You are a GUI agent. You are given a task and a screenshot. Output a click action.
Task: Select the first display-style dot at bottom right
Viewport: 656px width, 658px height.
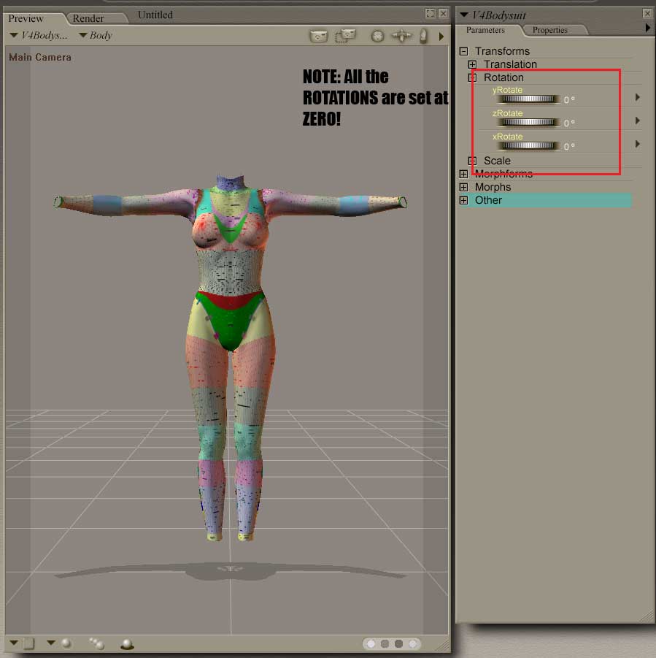[371, 644]
